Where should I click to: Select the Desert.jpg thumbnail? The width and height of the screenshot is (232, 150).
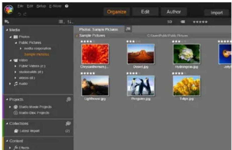point(141,54)
